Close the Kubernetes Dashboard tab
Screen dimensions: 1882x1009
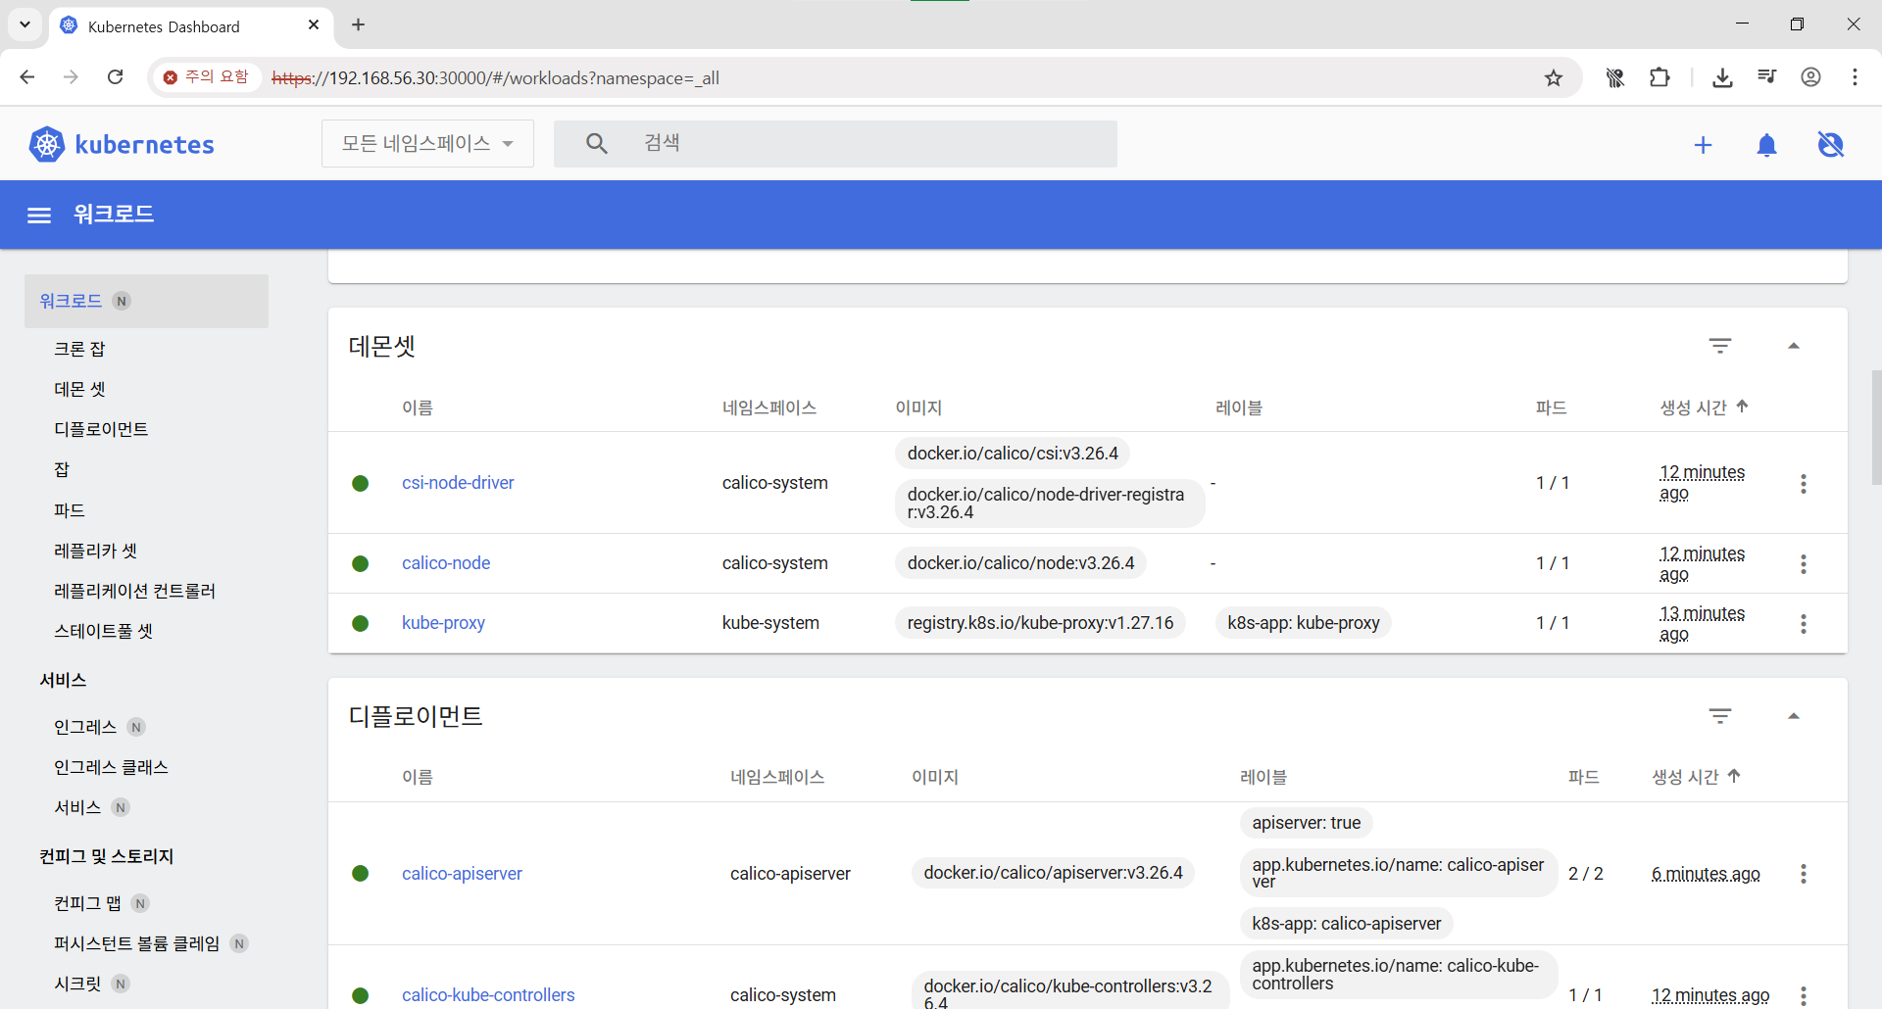tap(314, 25)
